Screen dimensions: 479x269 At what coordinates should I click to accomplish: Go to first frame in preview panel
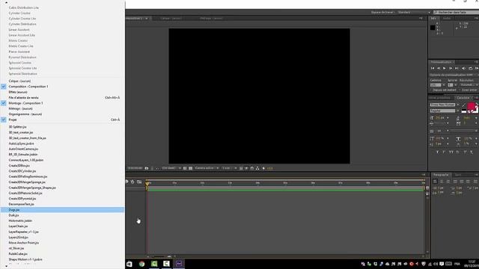tap(433, 68)
